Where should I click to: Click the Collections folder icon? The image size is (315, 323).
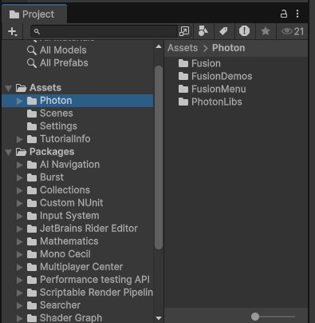(32, 190)
